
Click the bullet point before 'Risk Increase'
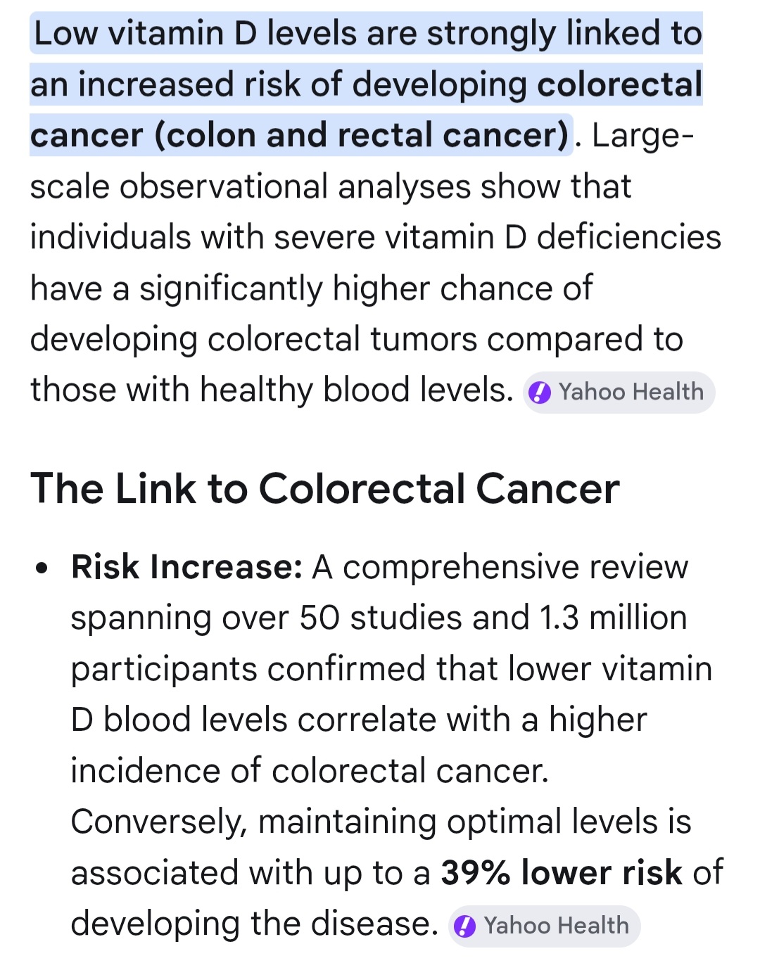pos(42,568)
